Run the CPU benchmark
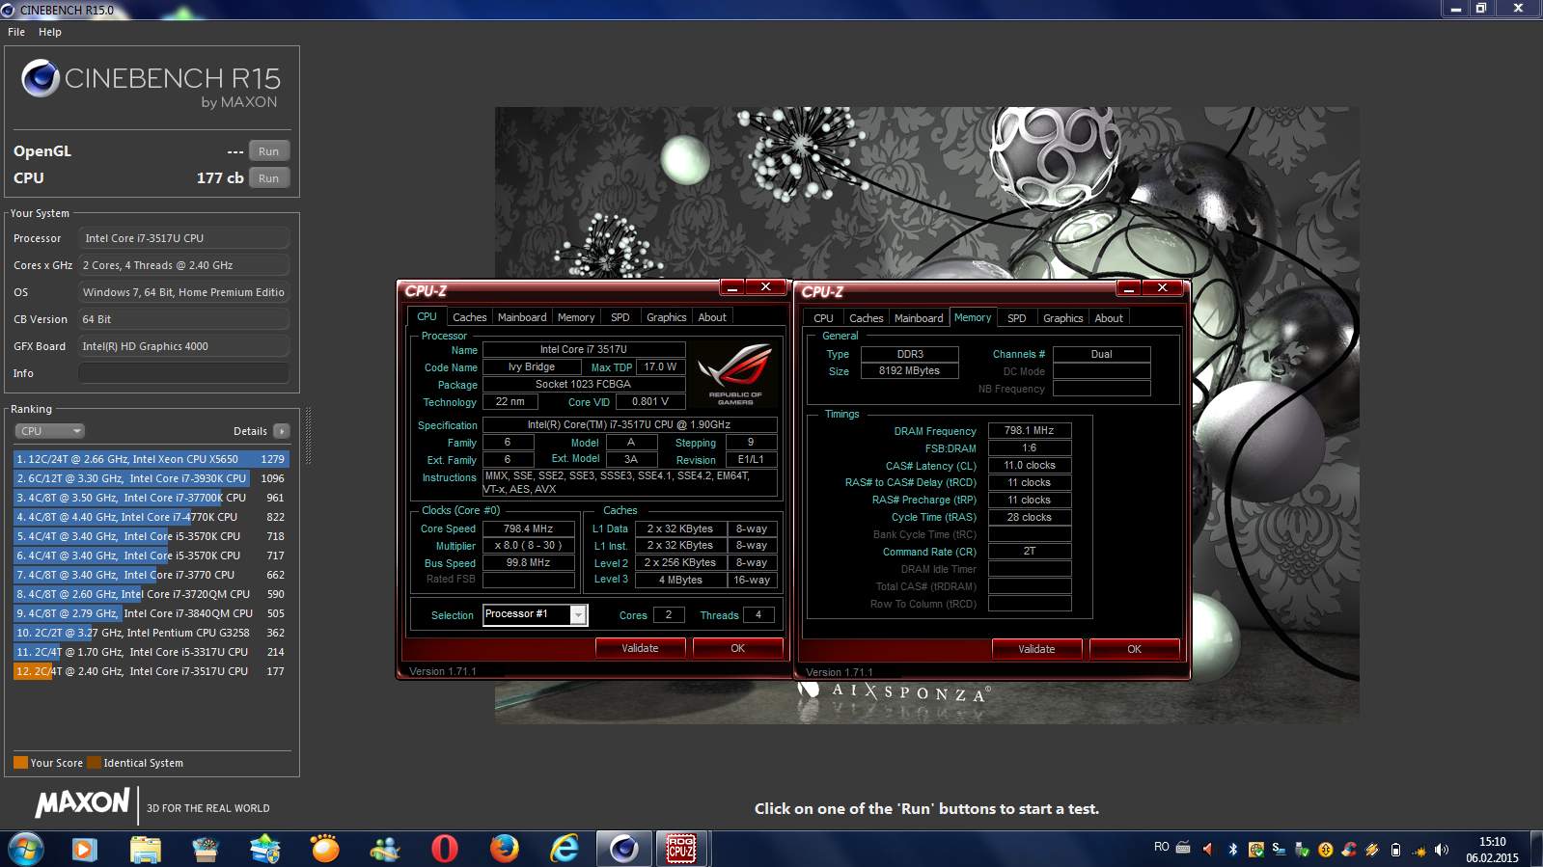 (269, 178)
